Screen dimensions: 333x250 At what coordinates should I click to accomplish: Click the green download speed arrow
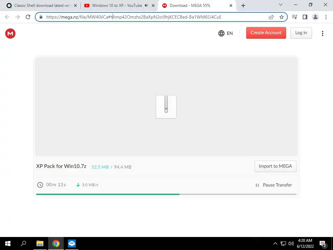tap(78, 185)
